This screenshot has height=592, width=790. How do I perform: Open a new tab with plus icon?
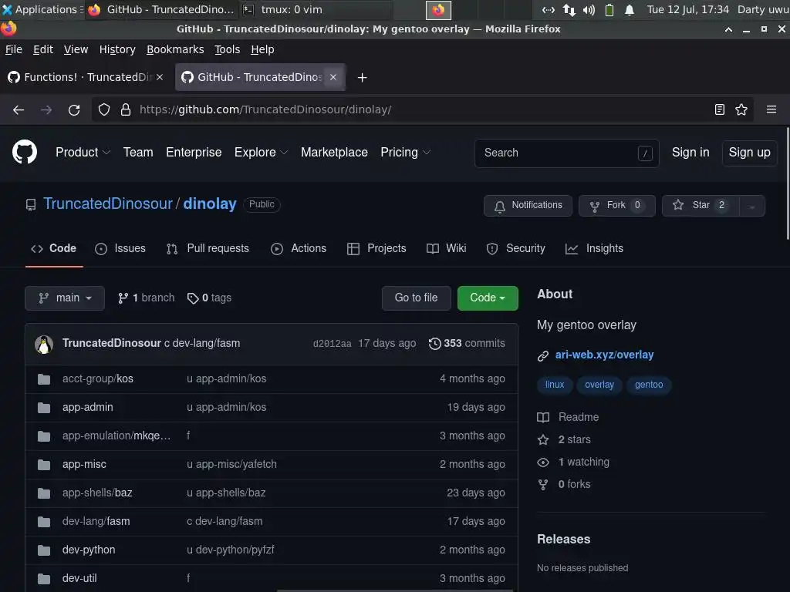pyautogui.click(x=362, y=78)
